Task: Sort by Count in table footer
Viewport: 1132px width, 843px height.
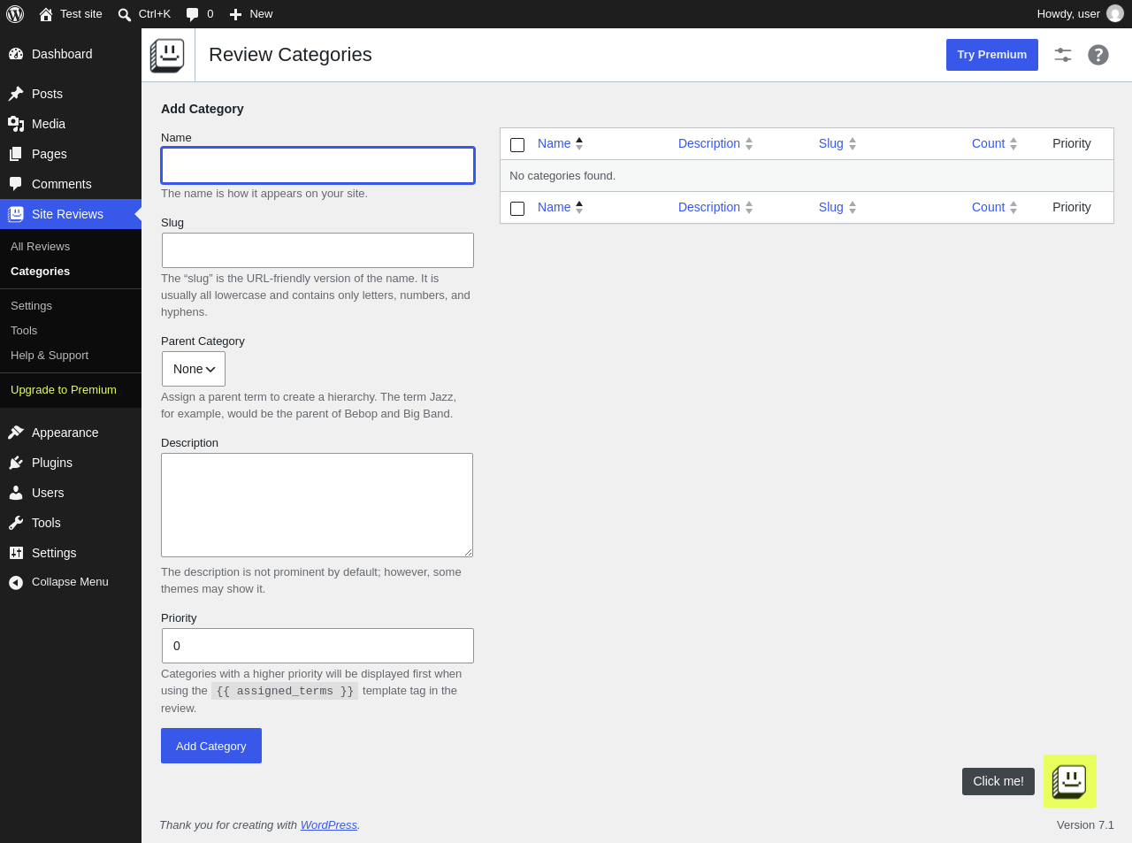Action: [995, 207]
